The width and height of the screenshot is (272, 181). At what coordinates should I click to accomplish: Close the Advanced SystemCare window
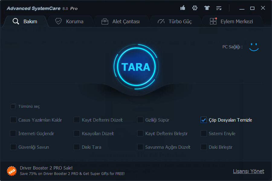click(263, 8)
